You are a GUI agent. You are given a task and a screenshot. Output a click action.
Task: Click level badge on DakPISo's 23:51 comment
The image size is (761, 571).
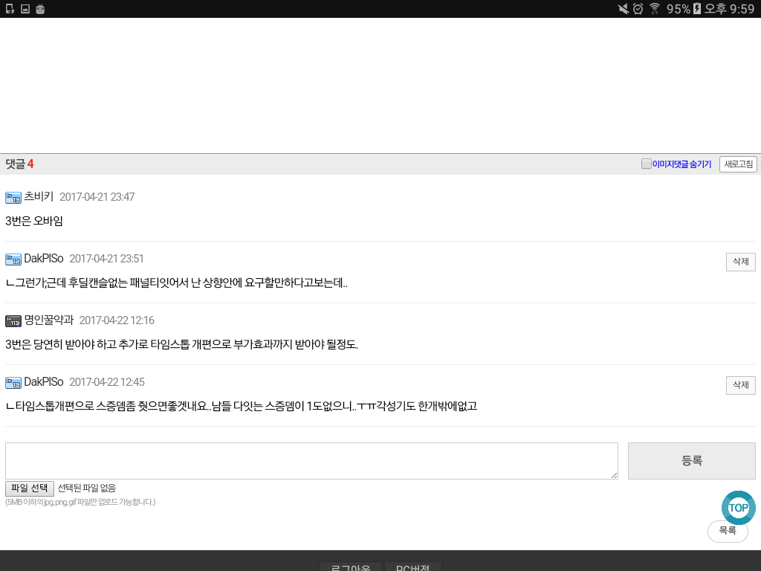point(13,259)
